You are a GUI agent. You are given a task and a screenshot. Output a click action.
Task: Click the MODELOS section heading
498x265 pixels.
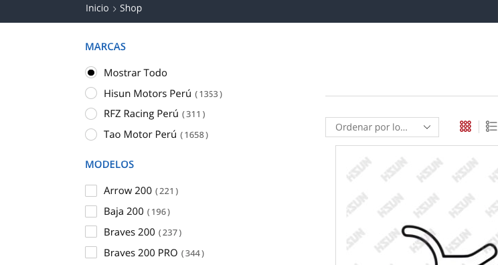(x=110, y=165)
